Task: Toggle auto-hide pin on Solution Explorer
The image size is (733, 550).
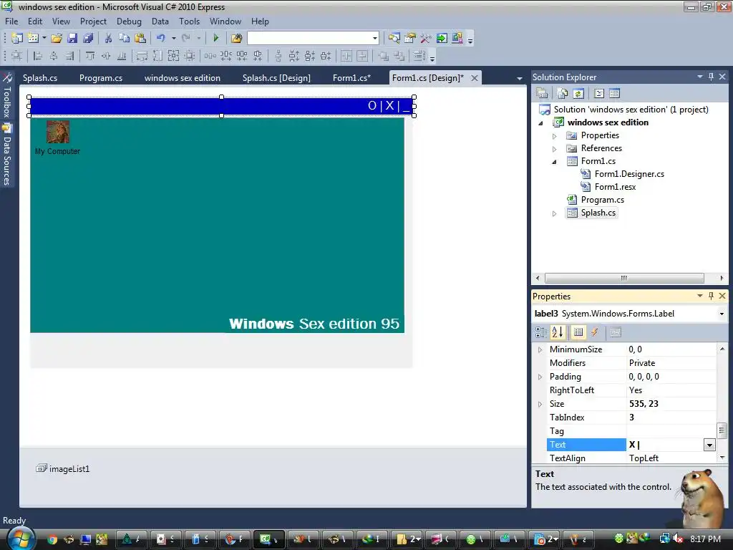Action: pyautogui.click(x=711, y=77)
